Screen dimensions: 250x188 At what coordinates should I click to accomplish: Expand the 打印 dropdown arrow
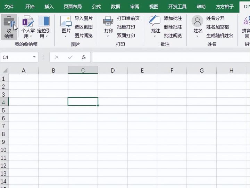[108, 36]
